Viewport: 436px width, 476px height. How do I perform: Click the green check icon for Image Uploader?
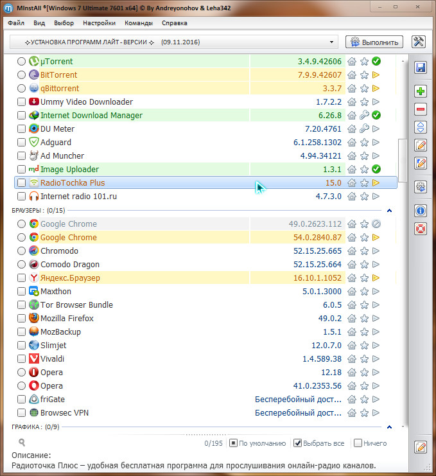pyautogui.click(x=376, y=169)
